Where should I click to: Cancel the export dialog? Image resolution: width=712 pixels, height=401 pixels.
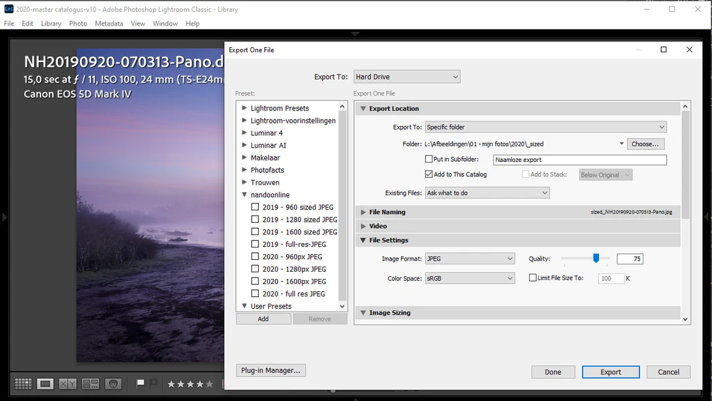coord(668,372)
